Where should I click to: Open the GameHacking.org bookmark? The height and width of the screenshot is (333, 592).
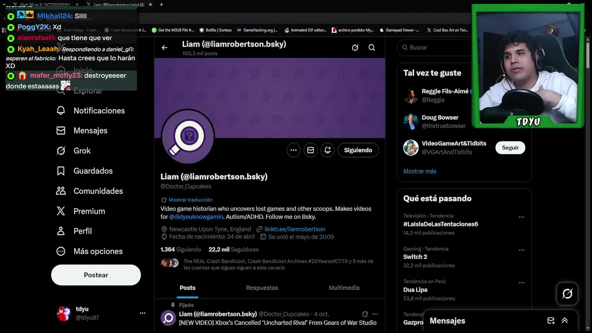[257, 30]
